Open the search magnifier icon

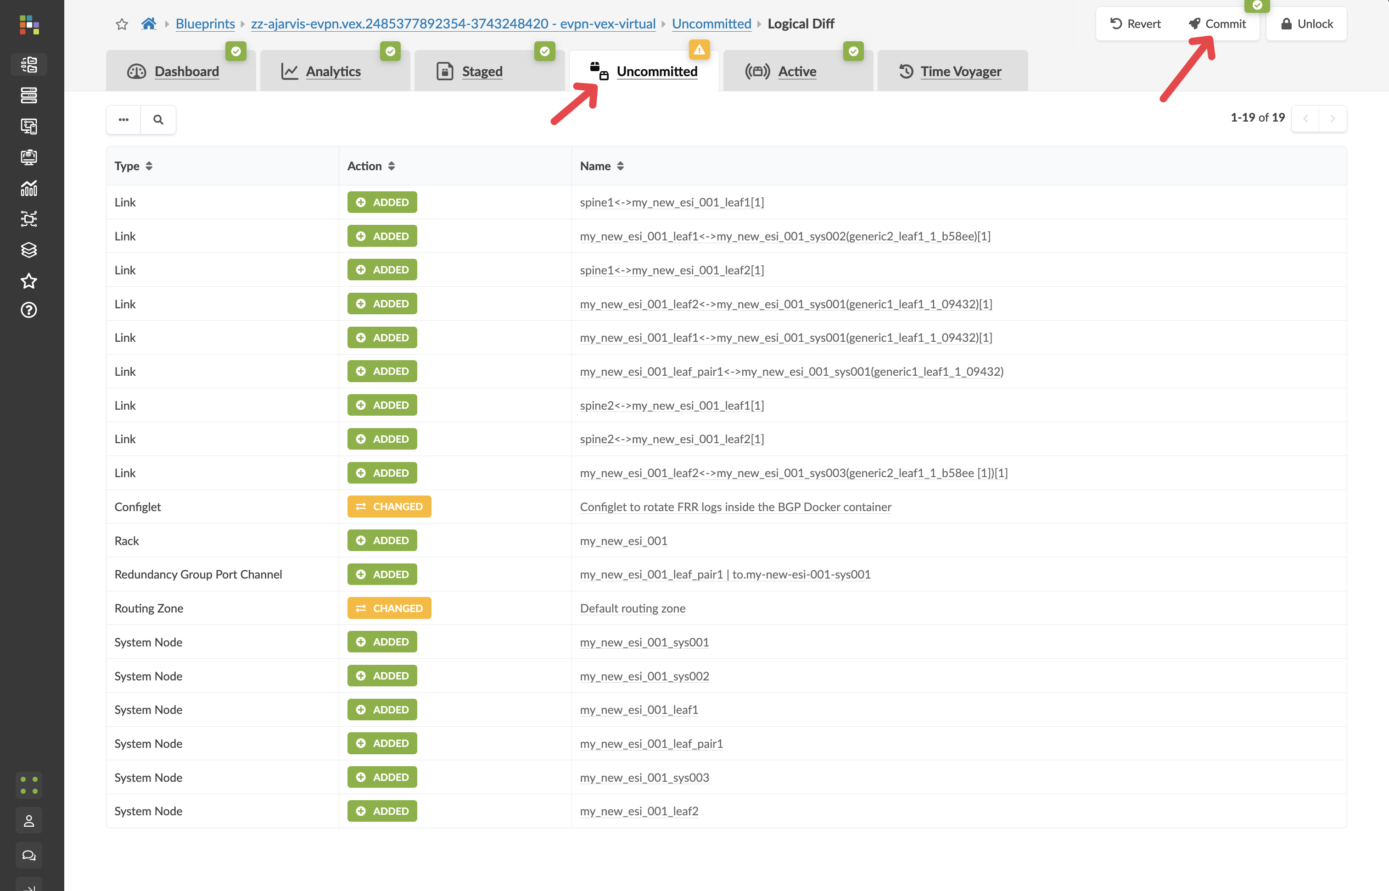[x=158, y=120]
